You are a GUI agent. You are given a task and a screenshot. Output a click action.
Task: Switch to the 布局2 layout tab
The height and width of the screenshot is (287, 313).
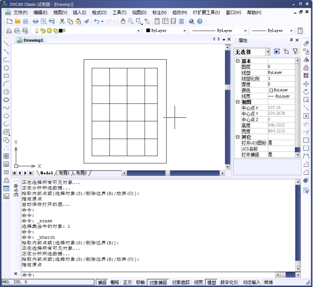(81, 173)
